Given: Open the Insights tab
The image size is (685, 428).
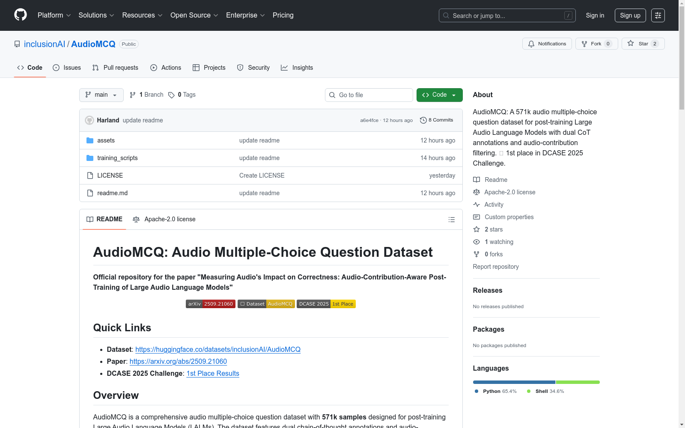Looking at the screenshot, I should (x=297, y=68).
